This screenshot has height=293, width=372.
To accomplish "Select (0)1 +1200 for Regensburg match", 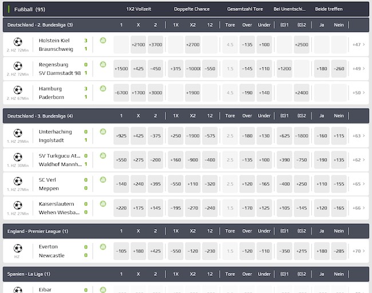I will [284, 69].
